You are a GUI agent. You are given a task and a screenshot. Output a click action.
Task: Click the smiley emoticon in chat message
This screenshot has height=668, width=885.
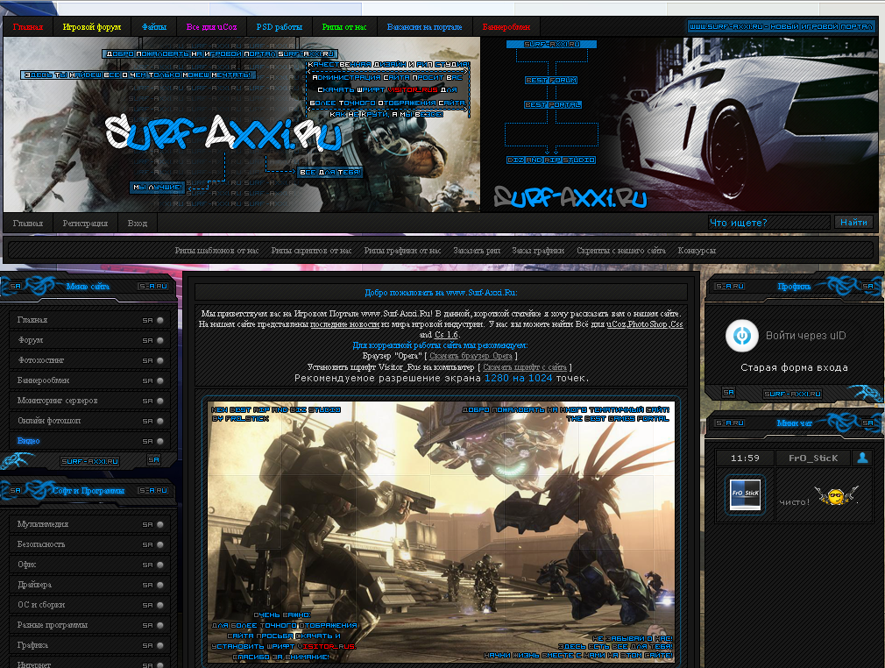835,496
